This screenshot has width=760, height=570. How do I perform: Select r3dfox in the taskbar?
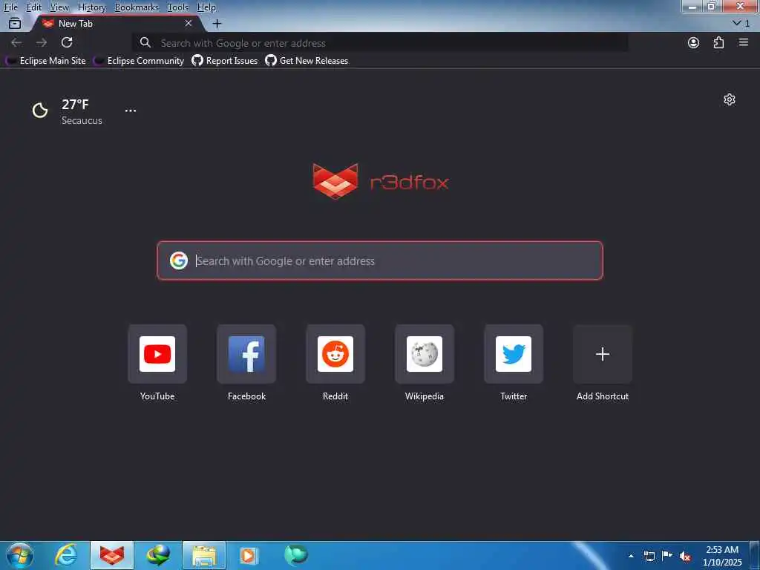tap(112, 555)
